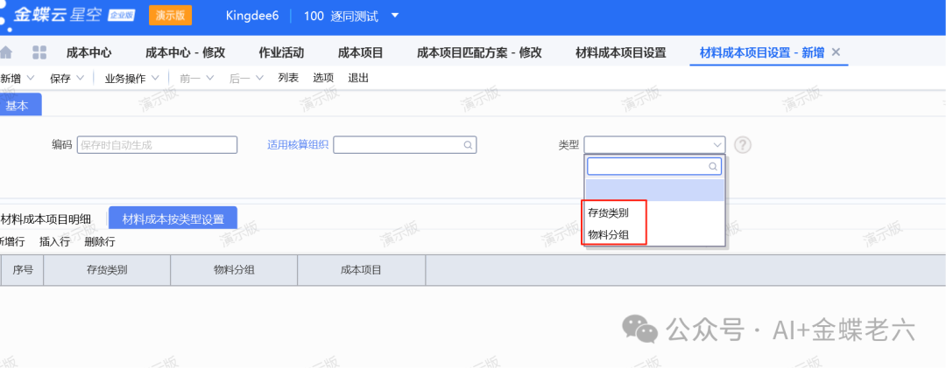Image resolution: width=946 pixels, height=368 pixels.
Task: Click the help question mark icon
Action: pyautogui.click(x=744, y=145)
